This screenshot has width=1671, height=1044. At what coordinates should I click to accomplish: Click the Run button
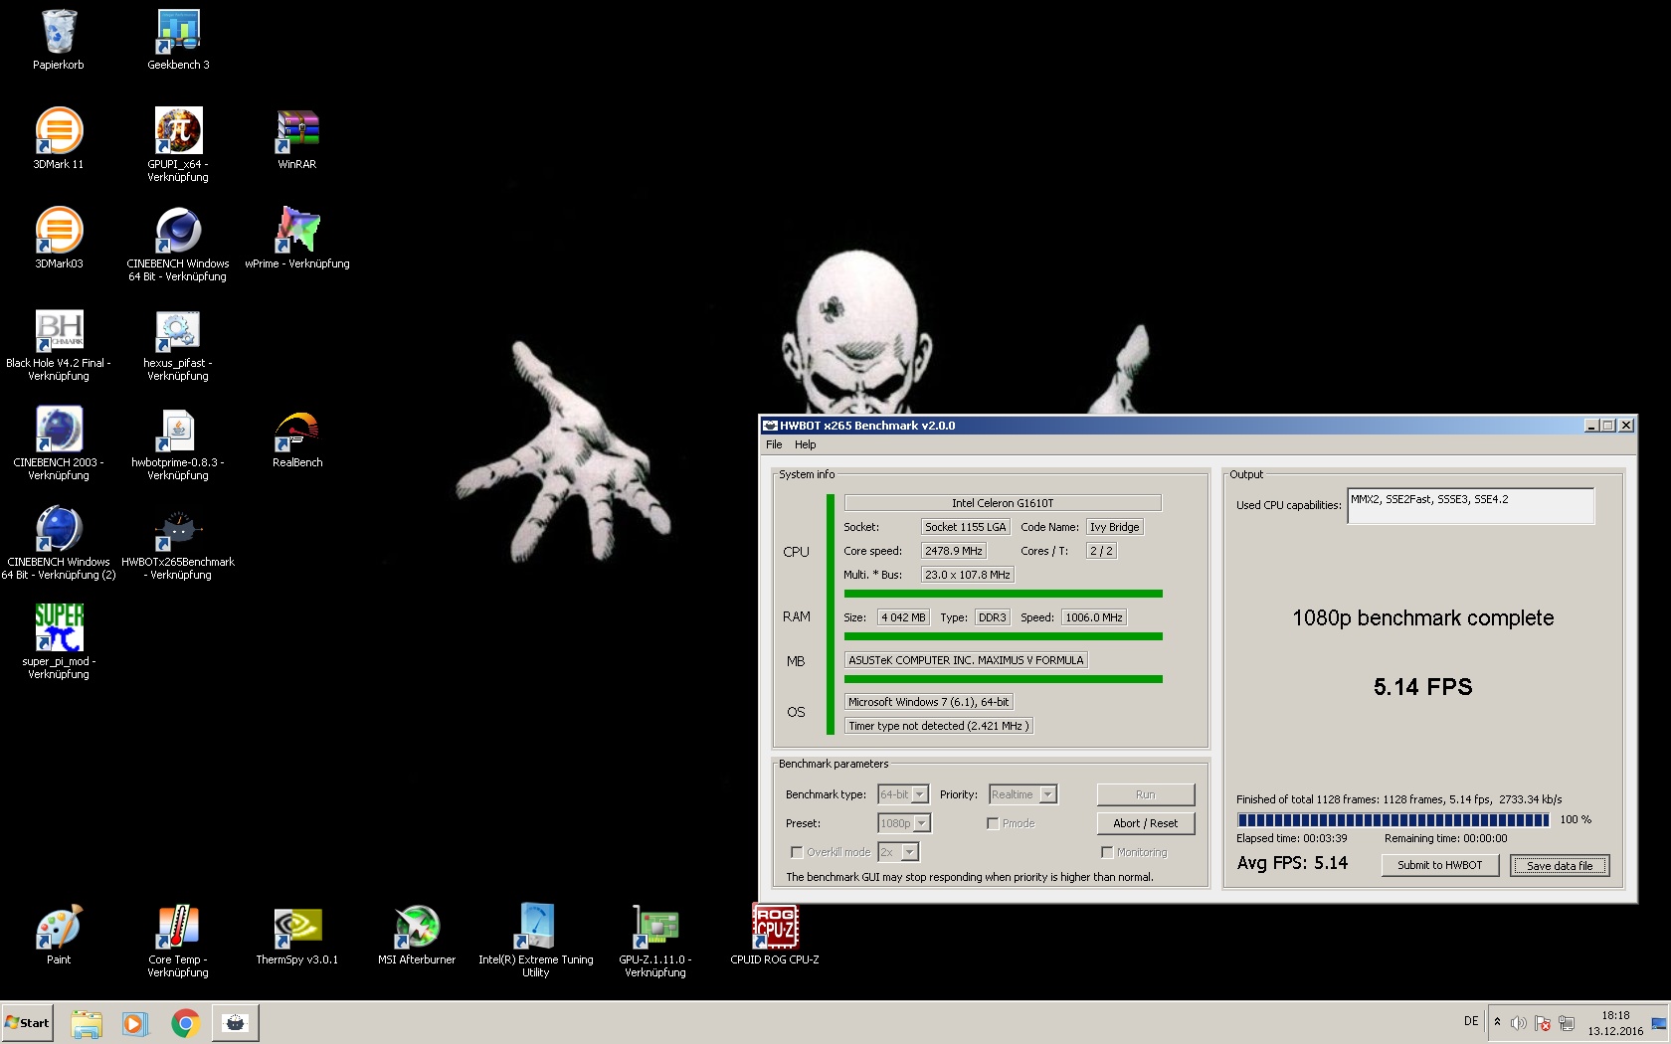(x=1146, y=794)
